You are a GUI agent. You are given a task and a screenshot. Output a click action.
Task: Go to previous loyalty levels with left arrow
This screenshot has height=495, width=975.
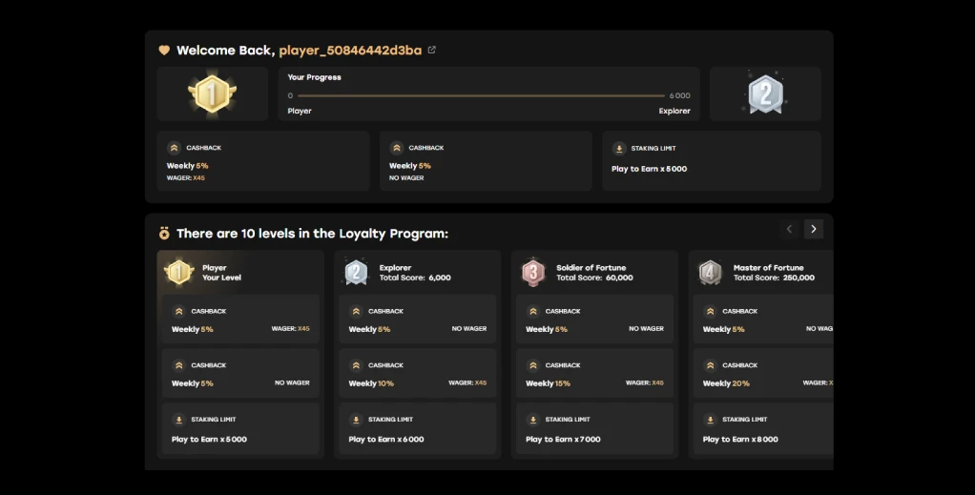click(x=790, y=229)
